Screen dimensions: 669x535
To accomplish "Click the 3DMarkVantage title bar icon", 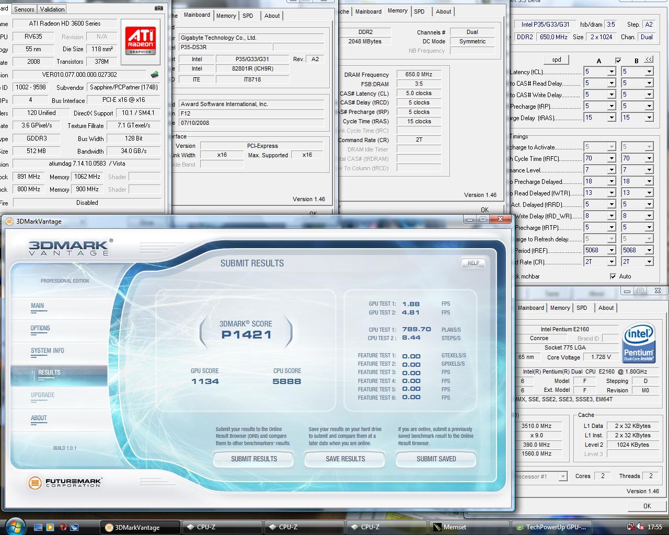I will pos(9,222).
